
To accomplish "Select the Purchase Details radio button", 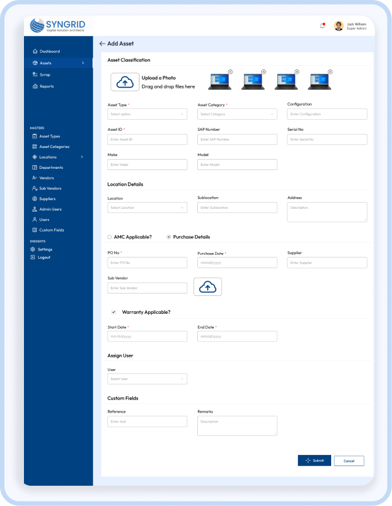I will click(x=169, y=236).
